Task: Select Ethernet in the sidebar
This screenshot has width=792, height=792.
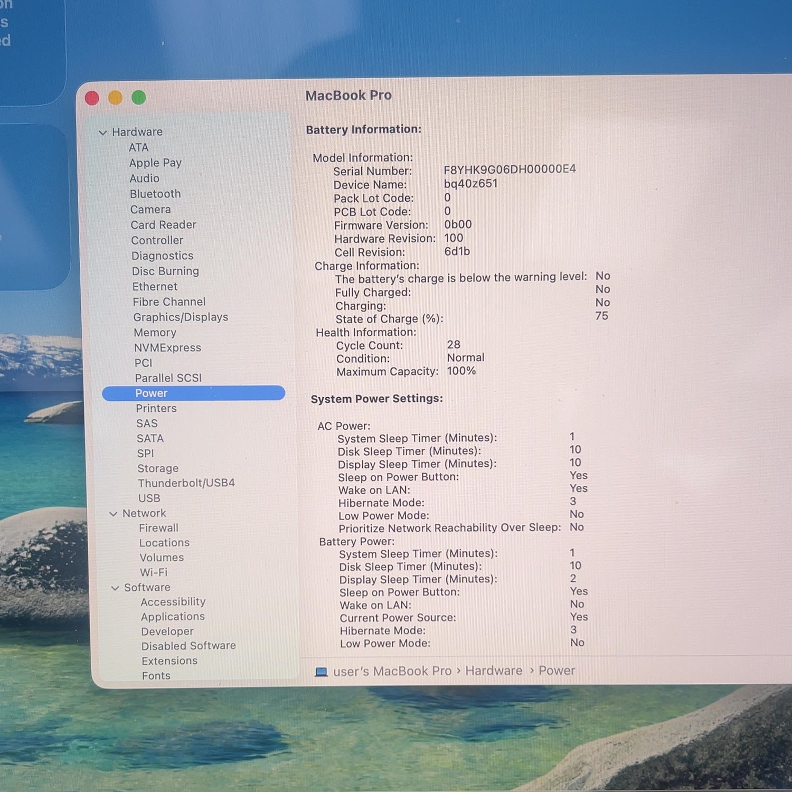Action: (x=155, y=286)
